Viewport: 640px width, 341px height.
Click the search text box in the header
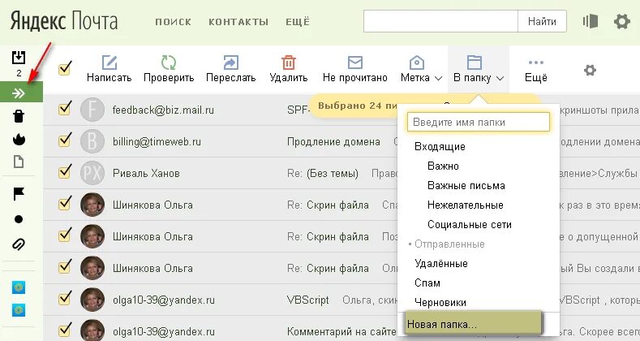click(x=440, y=21)
